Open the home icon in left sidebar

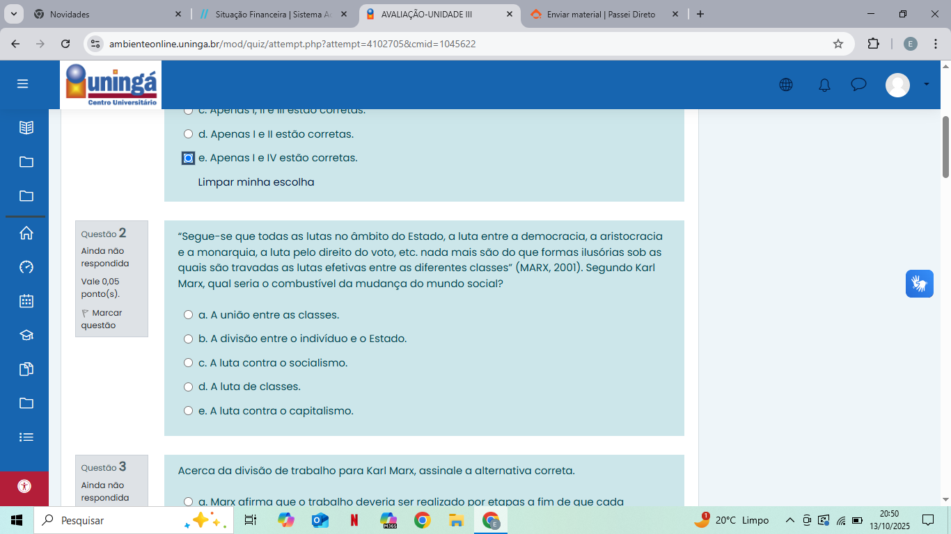click(x=26, y=233)
